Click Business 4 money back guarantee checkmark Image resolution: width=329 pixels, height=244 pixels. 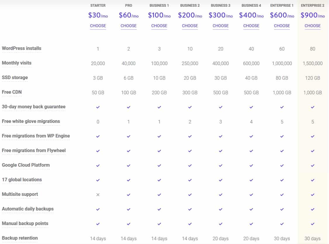[251, 107]
